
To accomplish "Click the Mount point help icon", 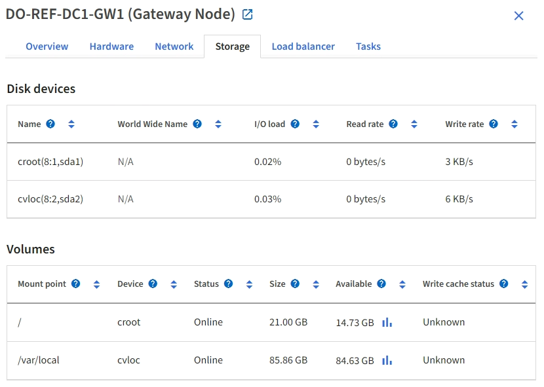I will [75, 284].
